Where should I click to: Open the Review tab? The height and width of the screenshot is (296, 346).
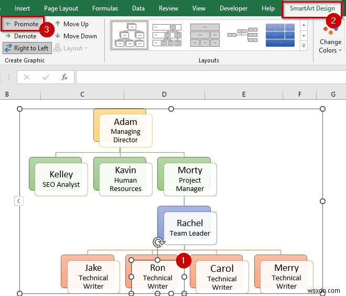(x=168, y=8)
